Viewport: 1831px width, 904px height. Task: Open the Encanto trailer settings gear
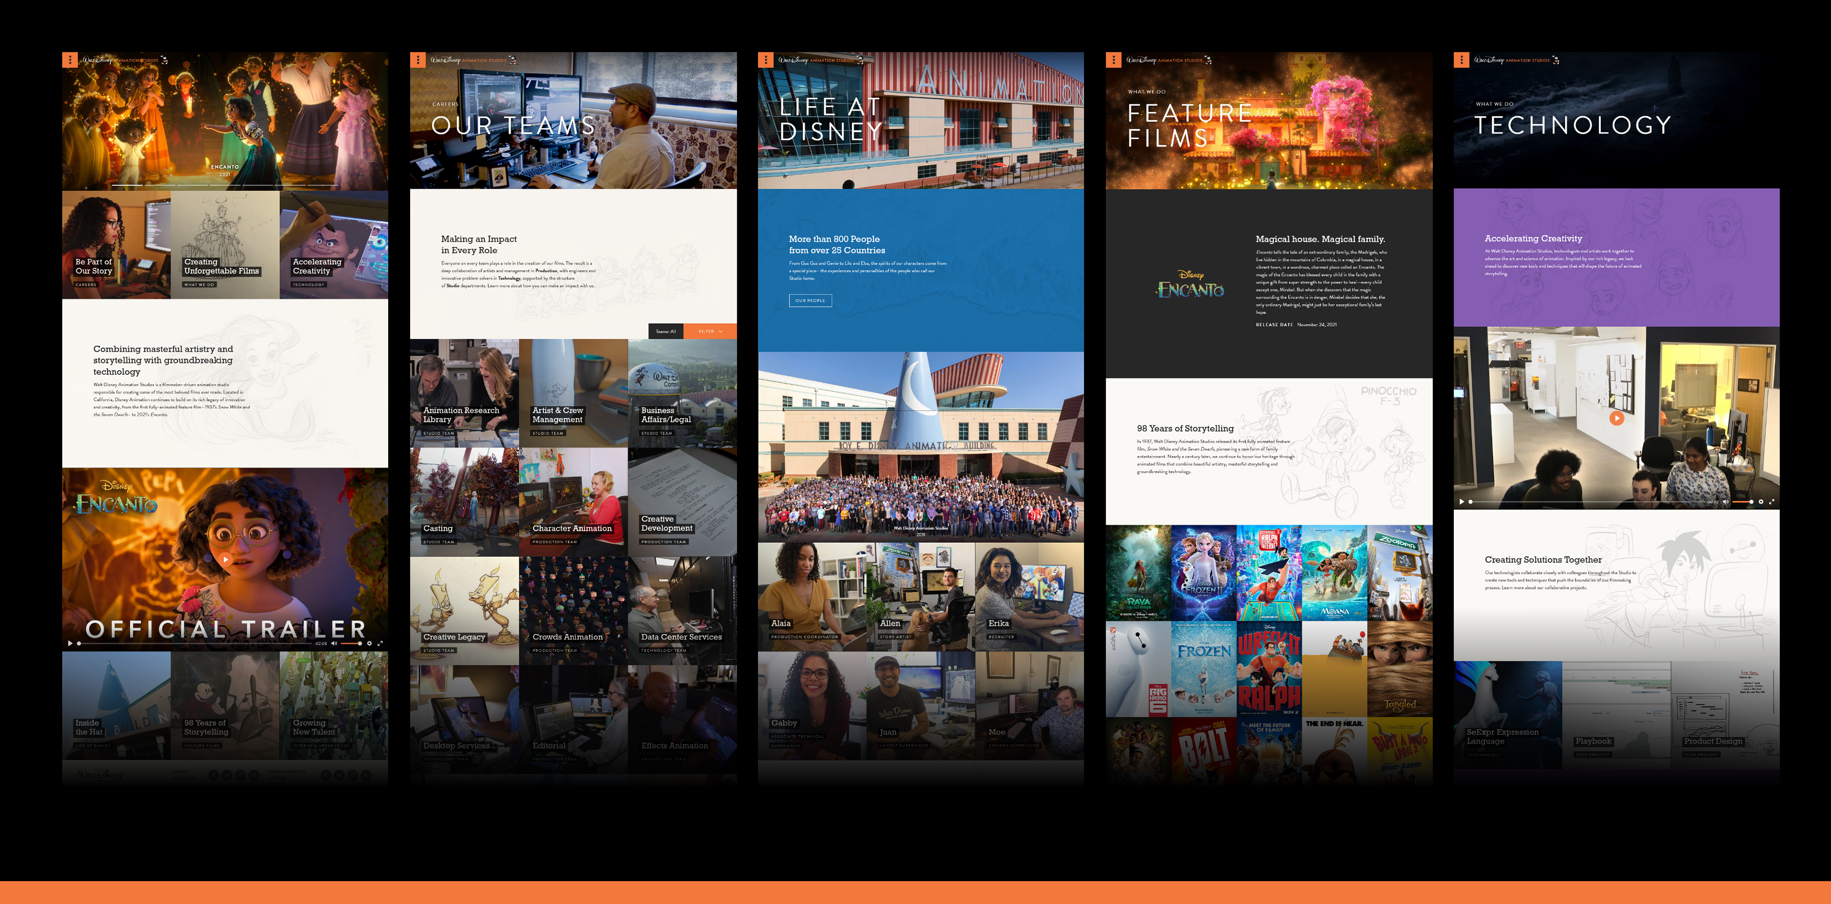pos(370,643)
